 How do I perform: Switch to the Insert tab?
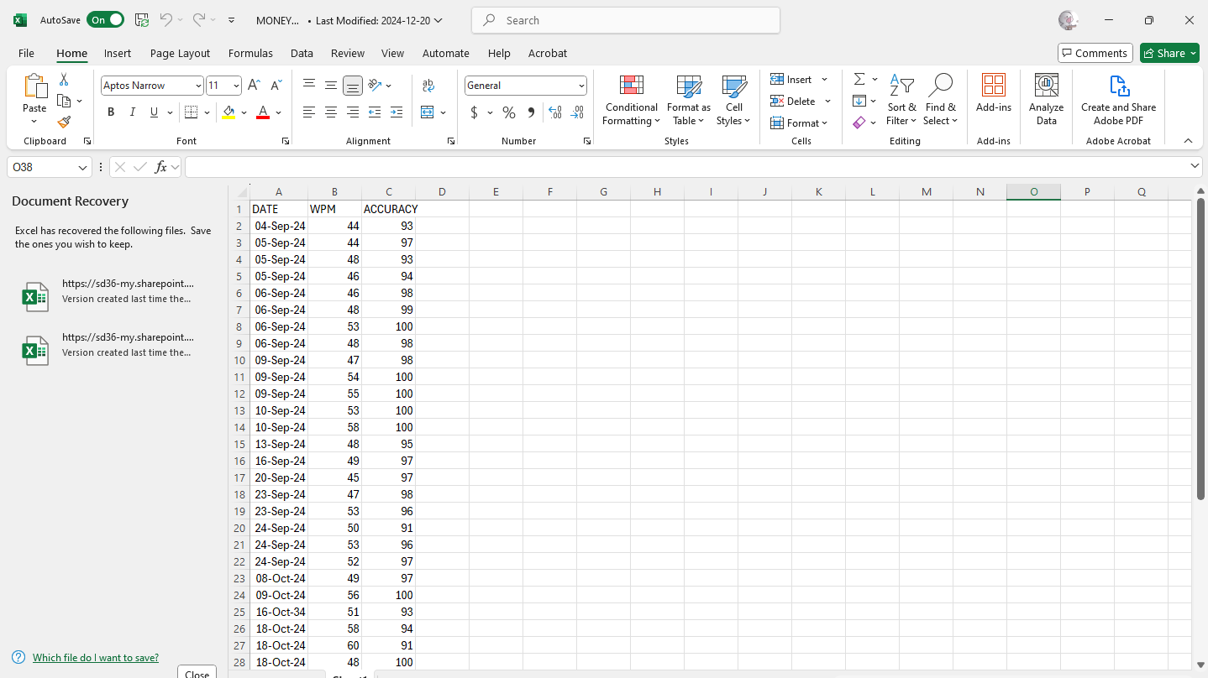(118, 53)
